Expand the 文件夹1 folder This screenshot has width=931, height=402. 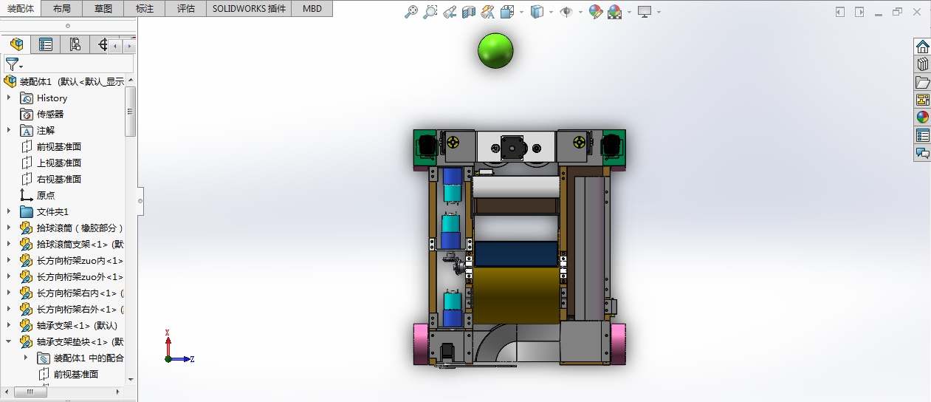(x=9, y=211)
